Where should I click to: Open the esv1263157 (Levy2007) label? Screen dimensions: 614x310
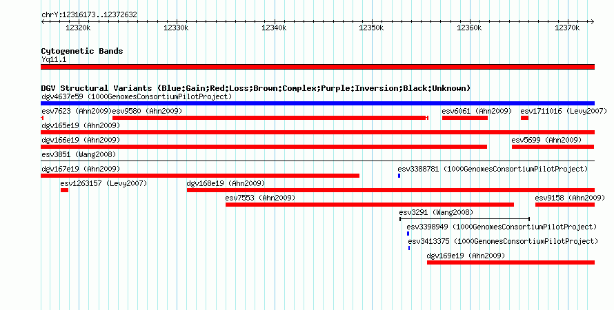pyautogui.click(x=103, y=183)
